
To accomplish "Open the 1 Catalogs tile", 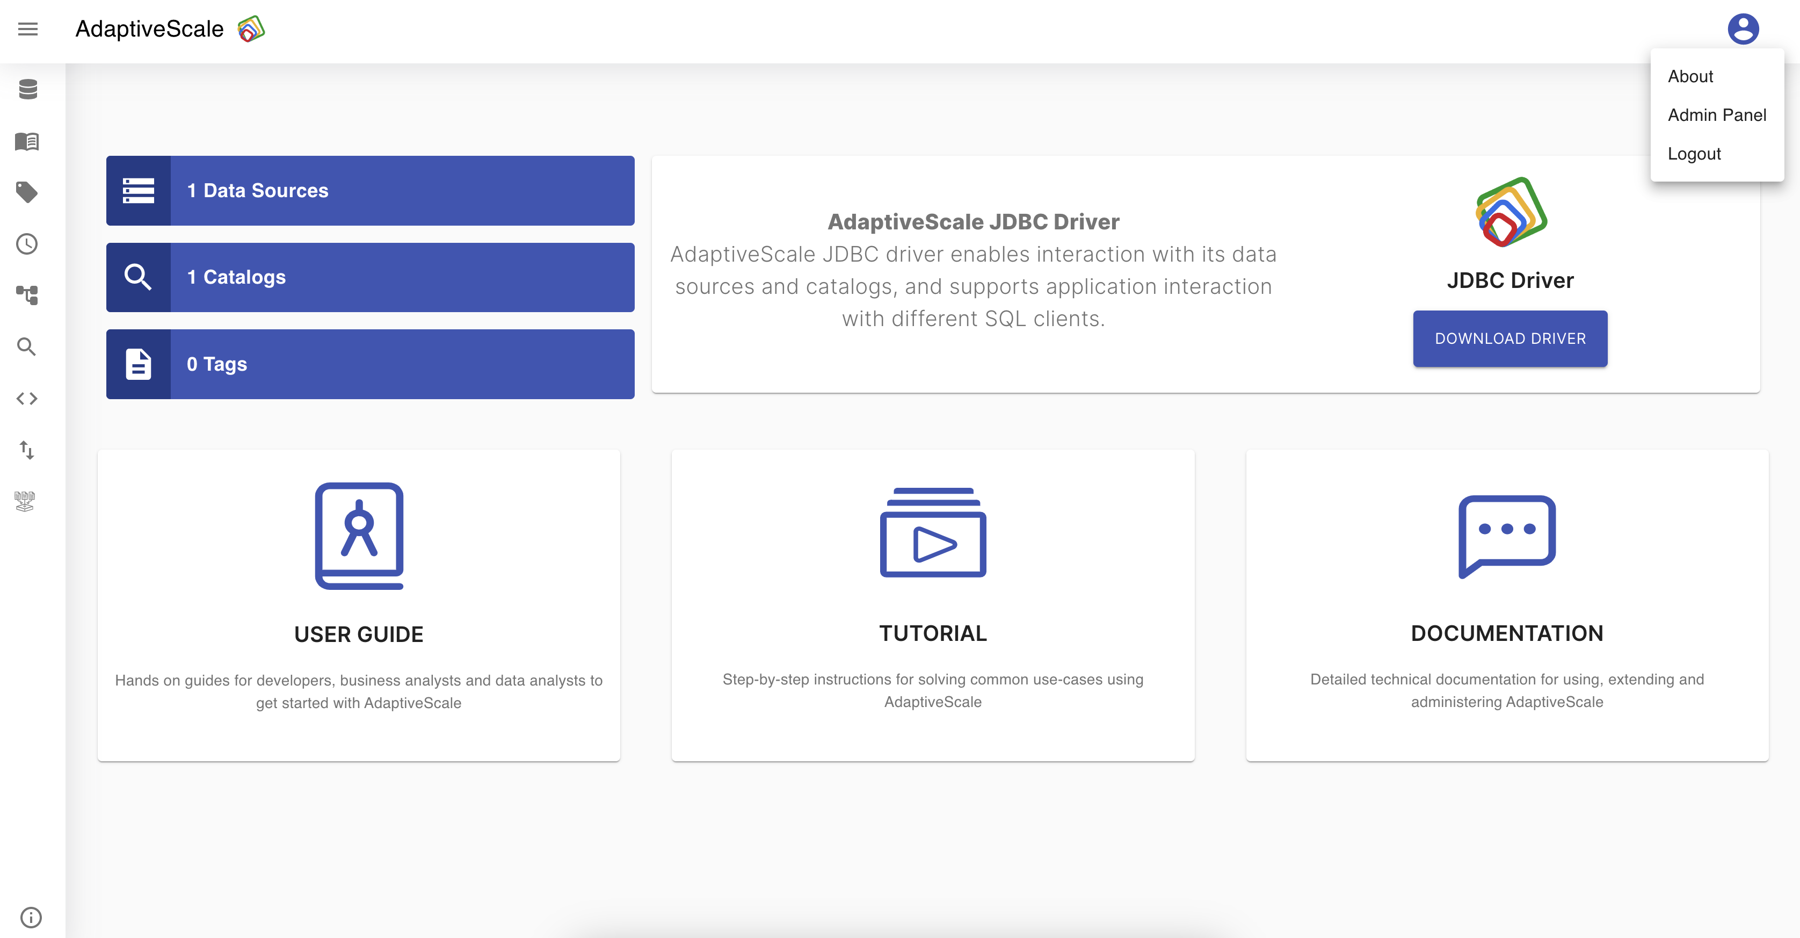I will [x=371, y=278].
